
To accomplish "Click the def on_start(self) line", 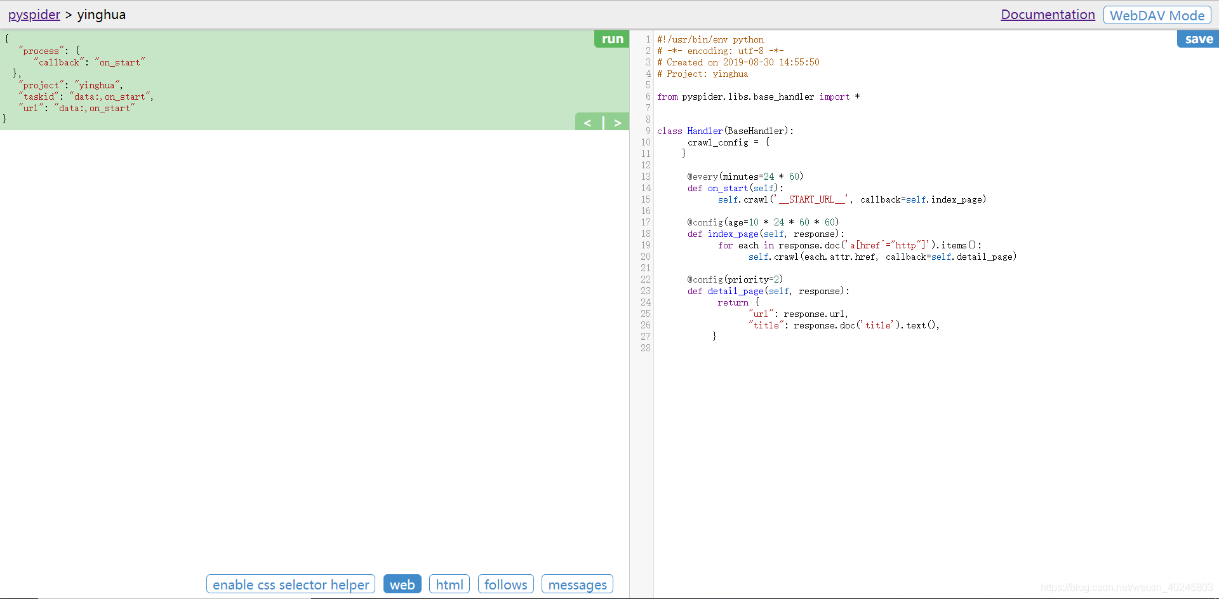I will click(x=736, y=188).
